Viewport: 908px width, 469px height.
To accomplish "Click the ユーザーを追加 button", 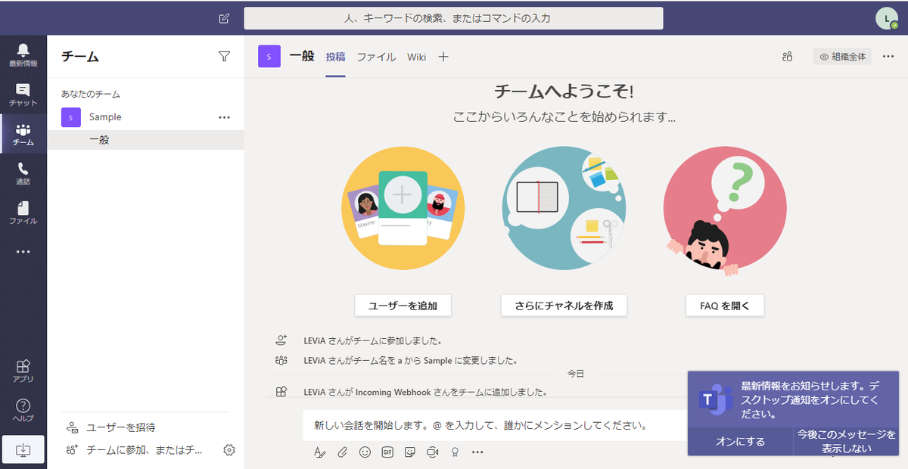I will [403, 306].
